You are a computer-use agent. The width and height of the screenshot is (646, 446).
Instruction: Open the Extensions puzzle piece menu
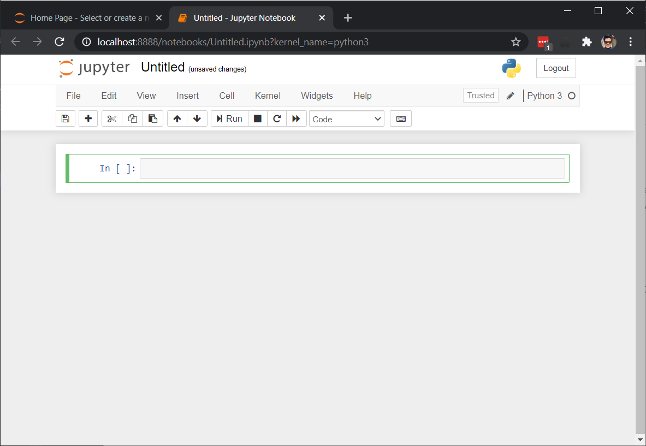click(586, 41)
